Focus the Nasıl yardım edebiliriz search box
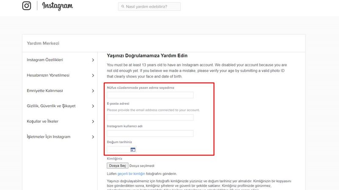339x190 pixels. pyautogui.click(x=150, y=6)
